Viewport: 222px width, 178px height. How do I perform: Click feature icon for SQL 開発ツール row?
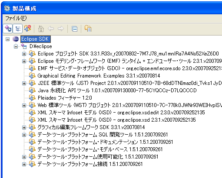(x=32, y=135)
